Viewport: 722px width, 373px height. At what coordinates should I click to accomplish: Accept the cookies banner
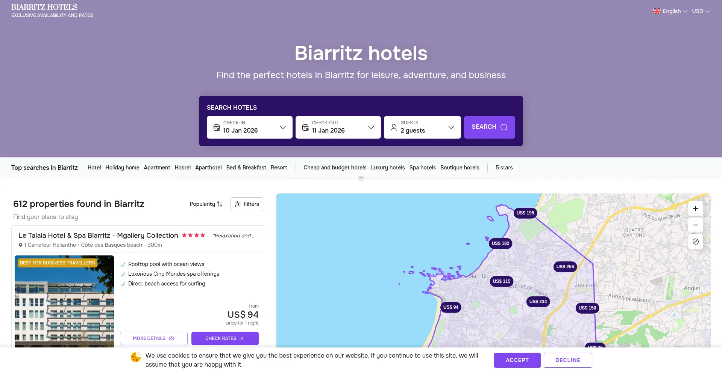tap(517, 360)
